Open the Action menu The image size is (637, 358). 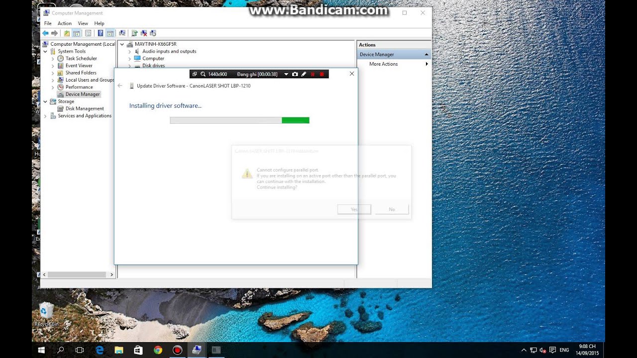65,23
